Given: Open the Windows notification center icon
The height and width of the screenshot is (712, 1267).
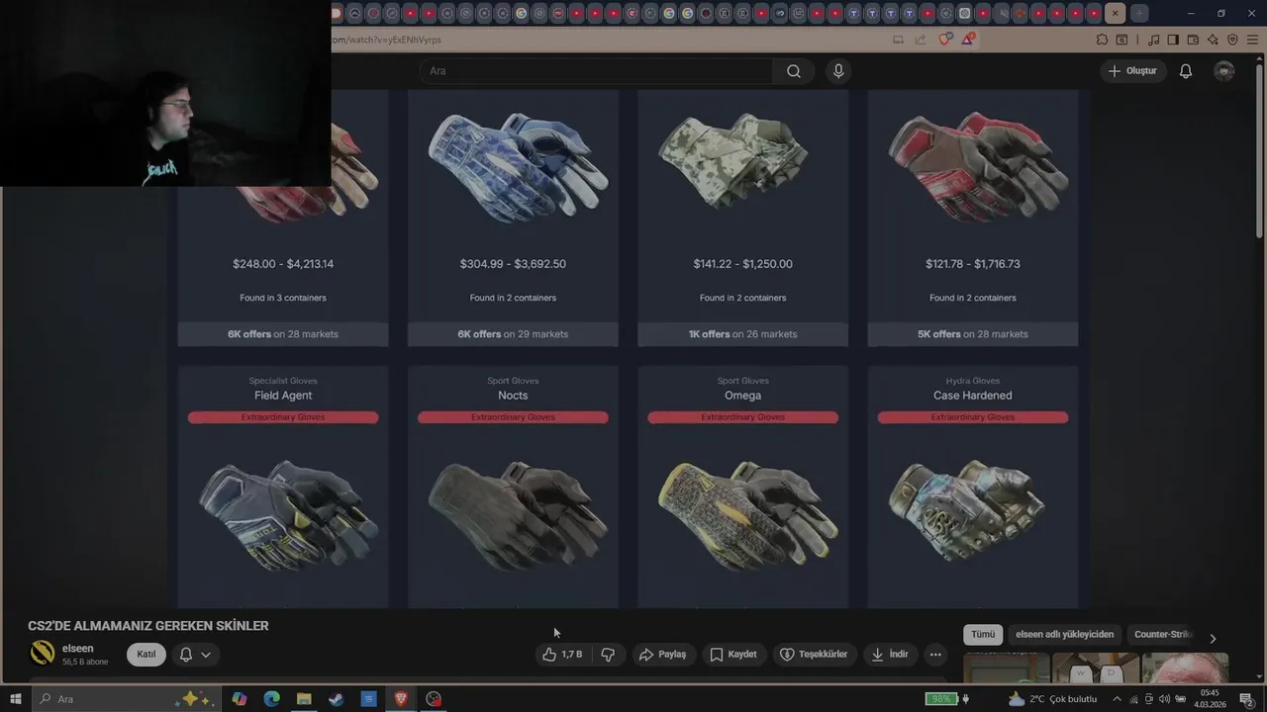Looking at the screenshot, I should click(x=1246, y=699).
